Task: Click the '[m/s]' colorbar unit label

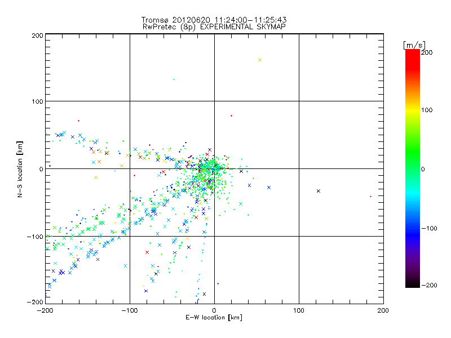Action: pos(414,45)
